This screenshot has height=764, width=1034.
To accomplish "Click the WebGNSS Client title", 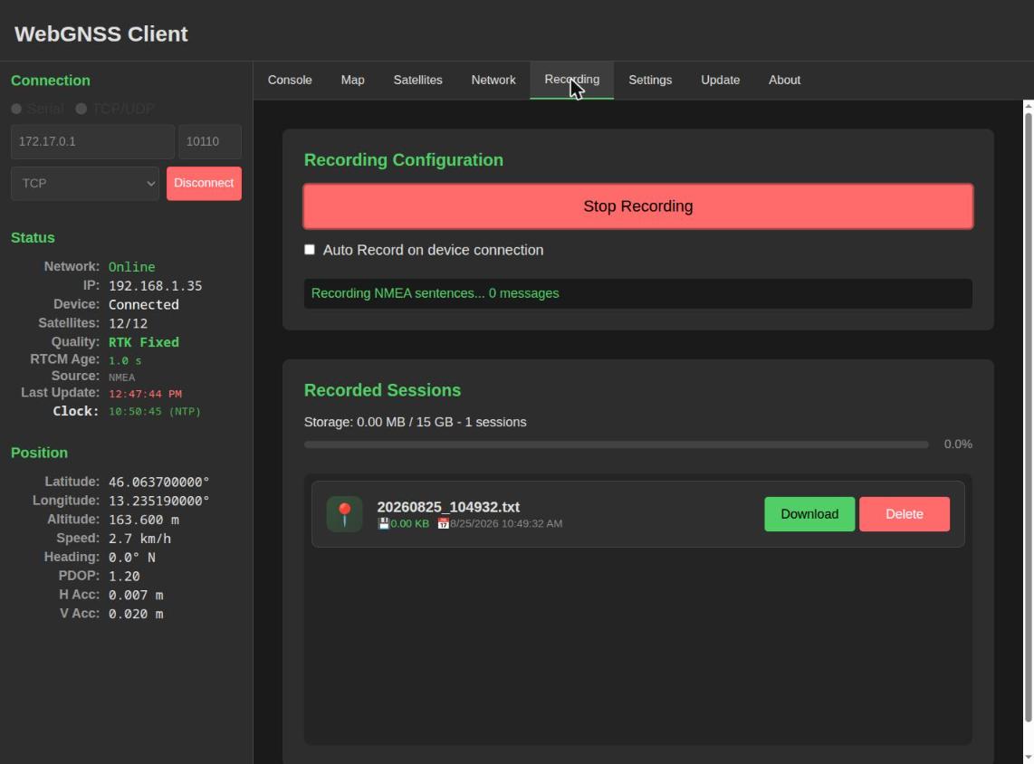I will pos(101,33).
